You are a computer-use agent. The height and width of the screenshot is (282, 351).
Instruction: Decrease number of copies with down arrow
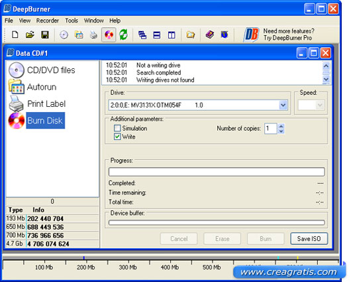[x=281, y=131]
